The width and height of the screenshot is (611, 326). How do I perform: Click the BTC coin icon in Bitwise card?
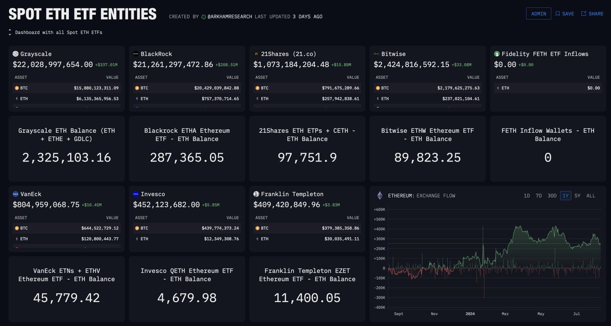[378, 87]
